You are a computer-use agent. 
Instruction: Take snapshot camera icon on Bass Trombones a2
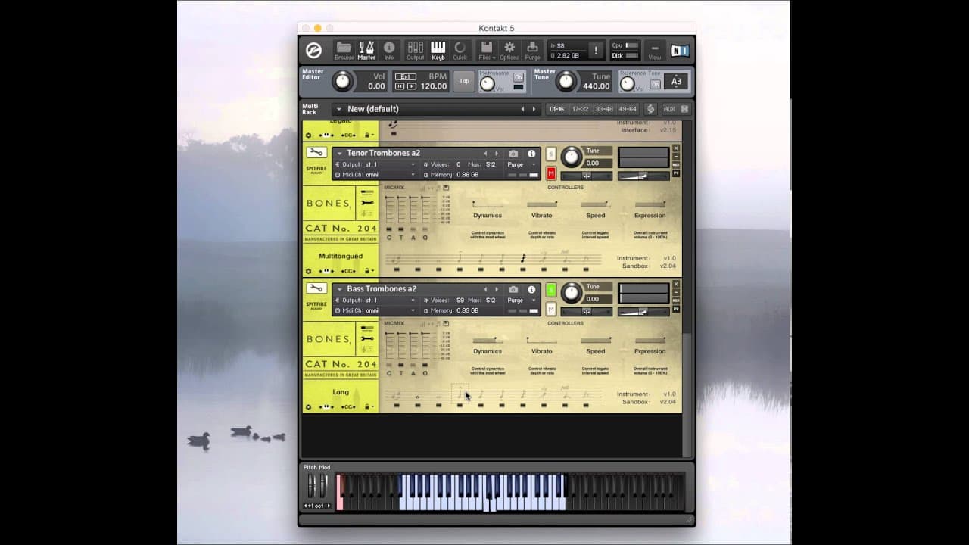513,289
